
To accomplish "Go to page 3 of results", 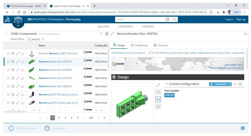I will pyautogui.click(x=65, y=118).
